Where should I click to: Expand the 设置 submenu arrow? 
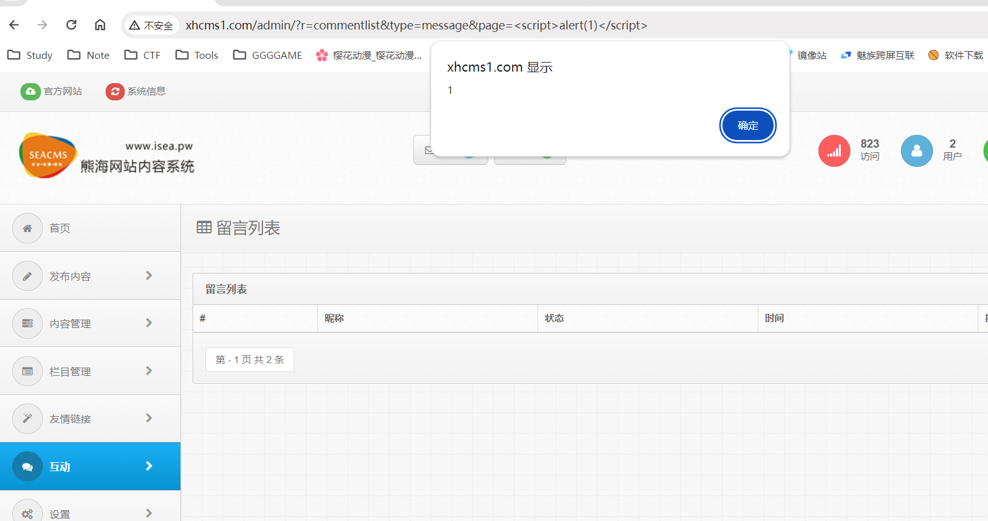pos(149,513)
